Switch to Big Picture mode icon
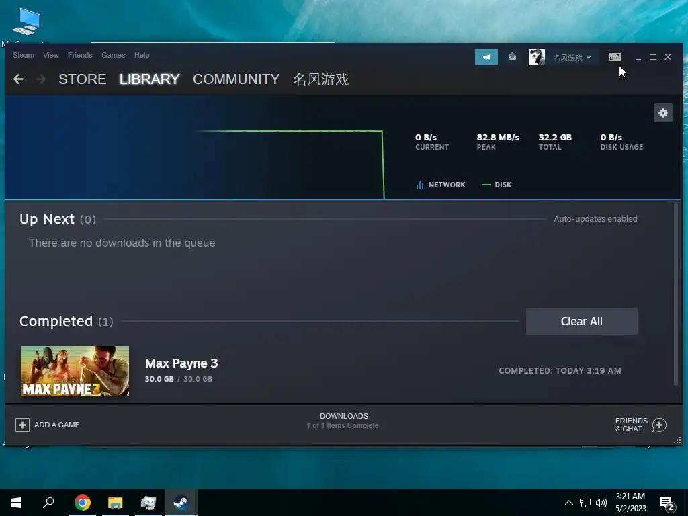688x516 pixels. [615, 57]
